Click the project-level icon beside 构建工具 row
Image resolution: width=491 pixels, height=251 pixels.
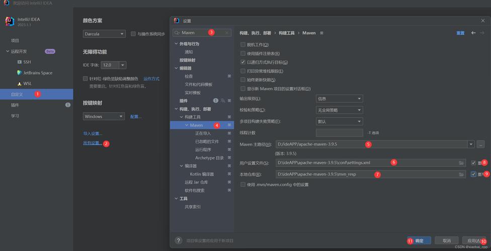point(229,117)
